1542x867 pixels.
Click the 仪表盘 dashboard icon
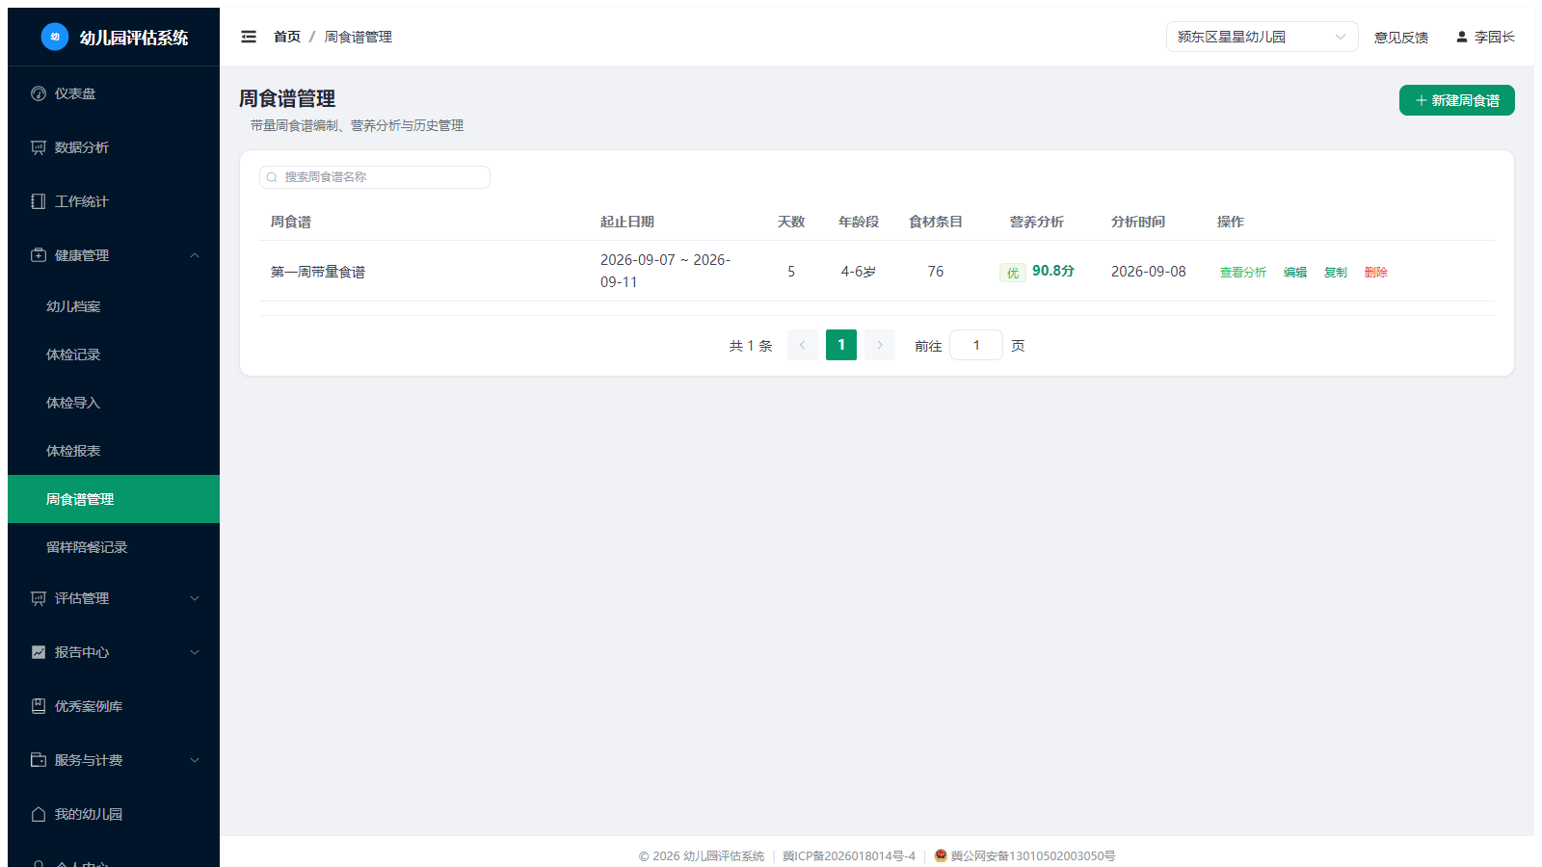pyautogui.click(x=39, y=93)
